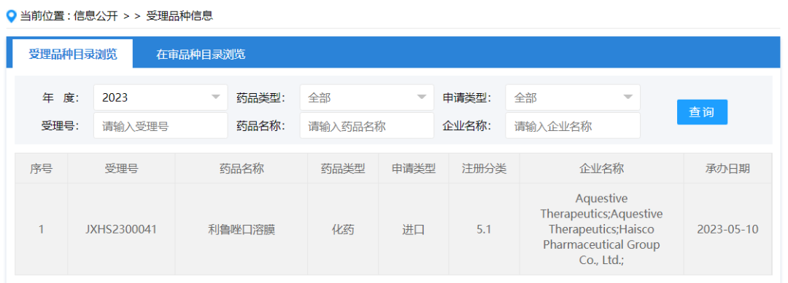Click the 承办日期 column header

click(727, 169)
